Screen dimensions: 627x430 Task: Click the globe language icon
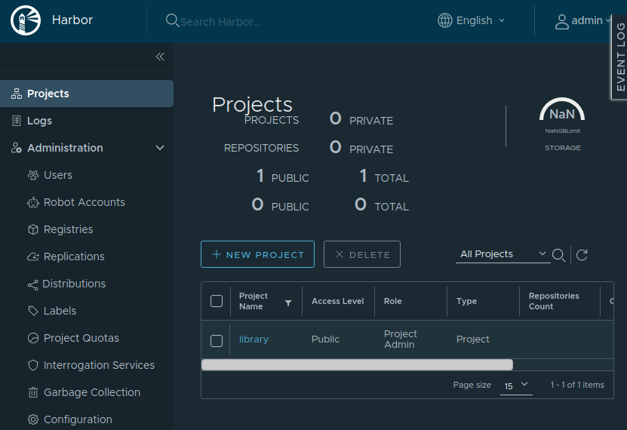click(x=444, y=20)
